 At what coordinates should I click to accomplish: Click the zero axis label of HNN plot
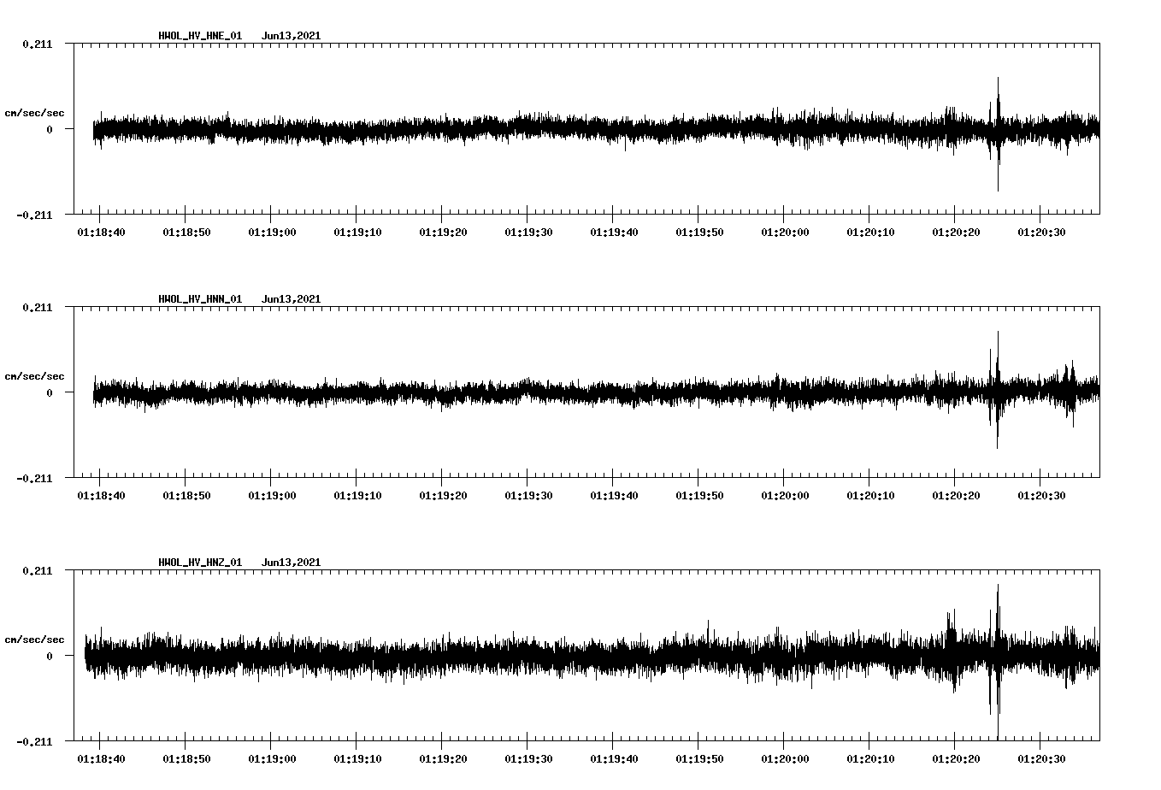pos(50,393)
